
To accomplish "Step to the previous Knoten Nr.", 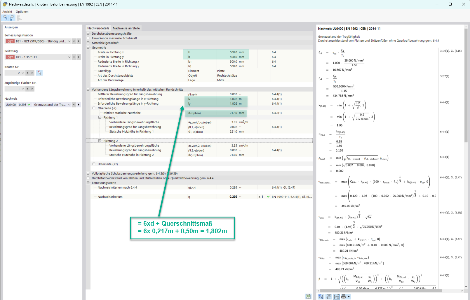I will pyautogui.click(x=27, y=73).
